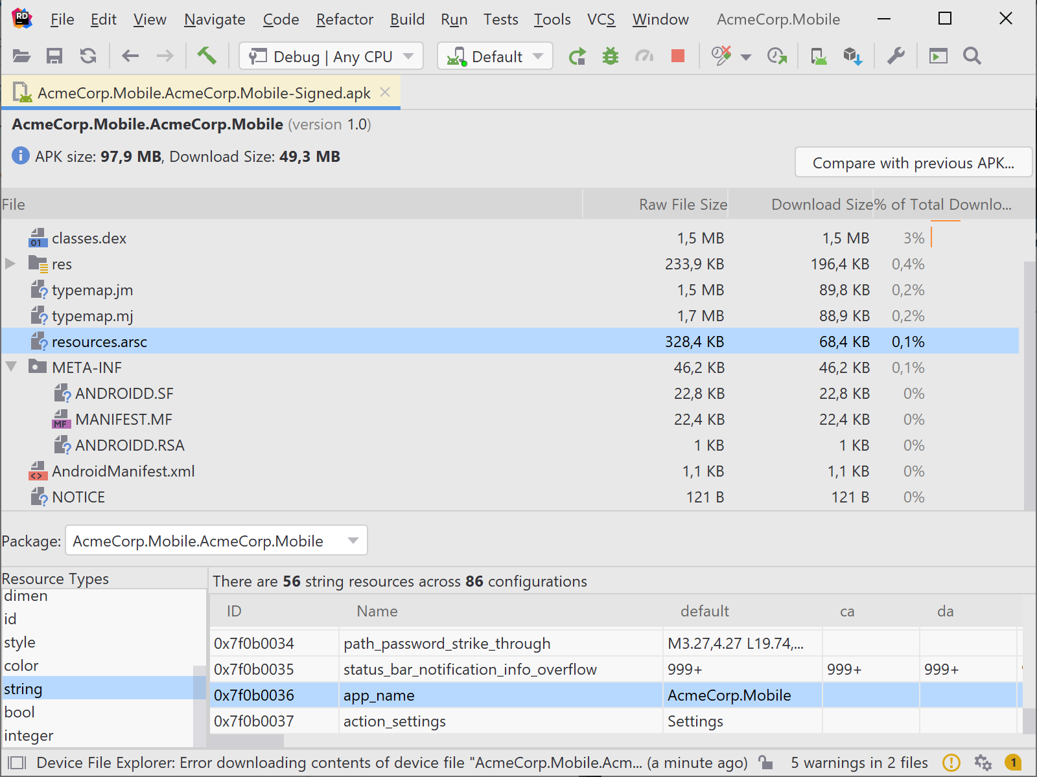Click path_password_strike_through resource name
Image resolution: width=1037 pixels, height=777 pixels.
click(447, 643)
